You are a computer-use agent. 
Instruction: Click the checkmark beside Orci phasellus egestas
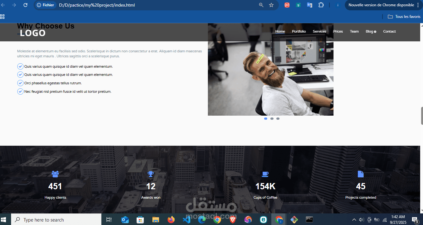tap(20, 83)
